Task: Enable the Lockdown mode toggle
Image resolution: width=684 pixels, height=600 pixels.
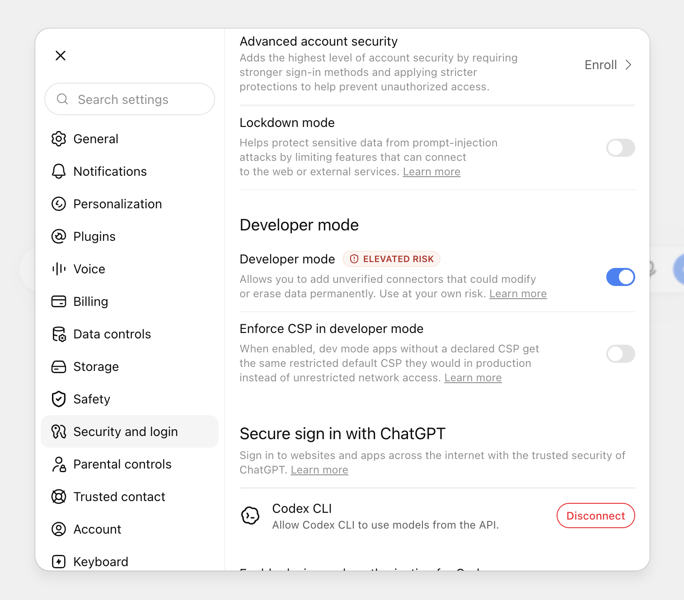Action: pyautogui.click(x=620, y=148)
